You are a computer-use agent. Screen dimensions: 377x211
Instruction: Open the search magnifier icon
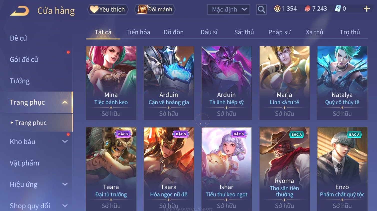pos(261,10)
